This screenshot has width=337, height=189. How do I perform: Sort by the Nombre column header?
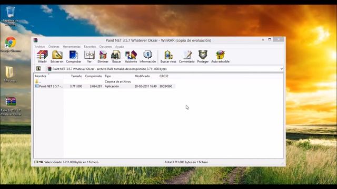coord(49,76)
